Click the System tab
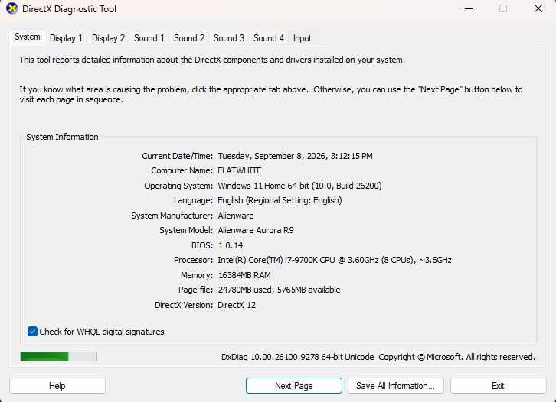The image size is (556, 402). pos(28,37)
